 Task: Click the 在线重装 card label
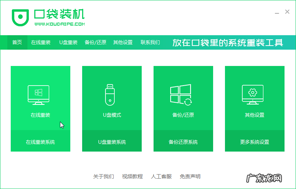(40, 115)
